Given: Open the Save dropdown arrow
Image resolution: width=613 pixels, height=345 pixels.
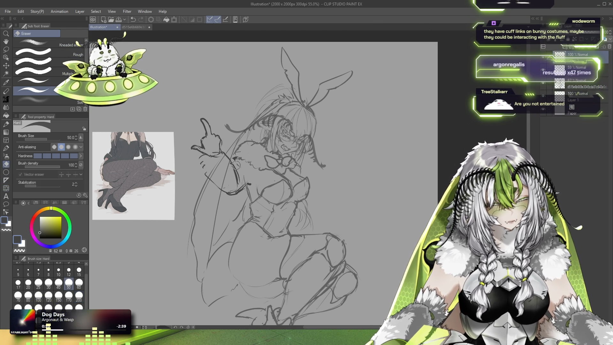Looking at the screenshot, I should 125,19.
